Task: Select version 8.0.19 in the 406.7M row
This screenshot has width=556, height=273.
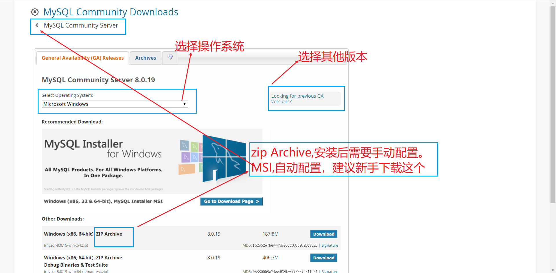Action: [214, 258]
